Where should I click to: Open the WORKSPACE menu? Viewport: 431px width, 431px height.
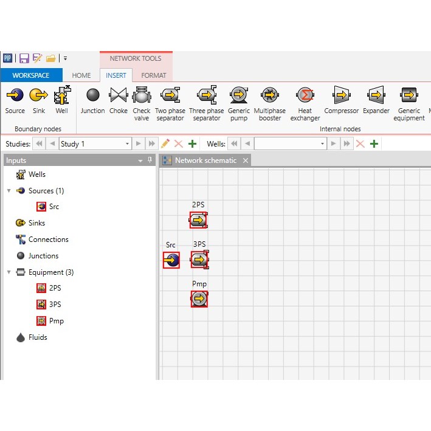tap(31, 75)
